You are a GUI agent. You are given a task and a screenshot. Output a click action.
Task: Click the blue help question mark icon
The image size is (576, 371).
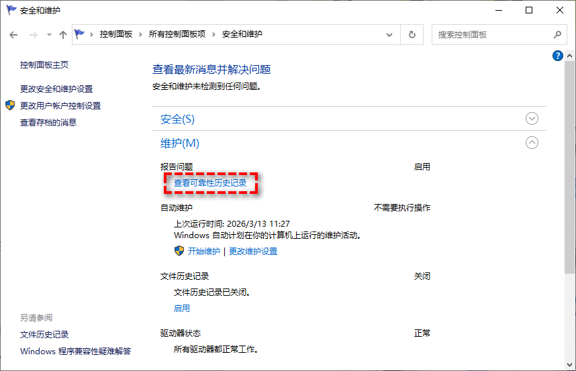557,56
